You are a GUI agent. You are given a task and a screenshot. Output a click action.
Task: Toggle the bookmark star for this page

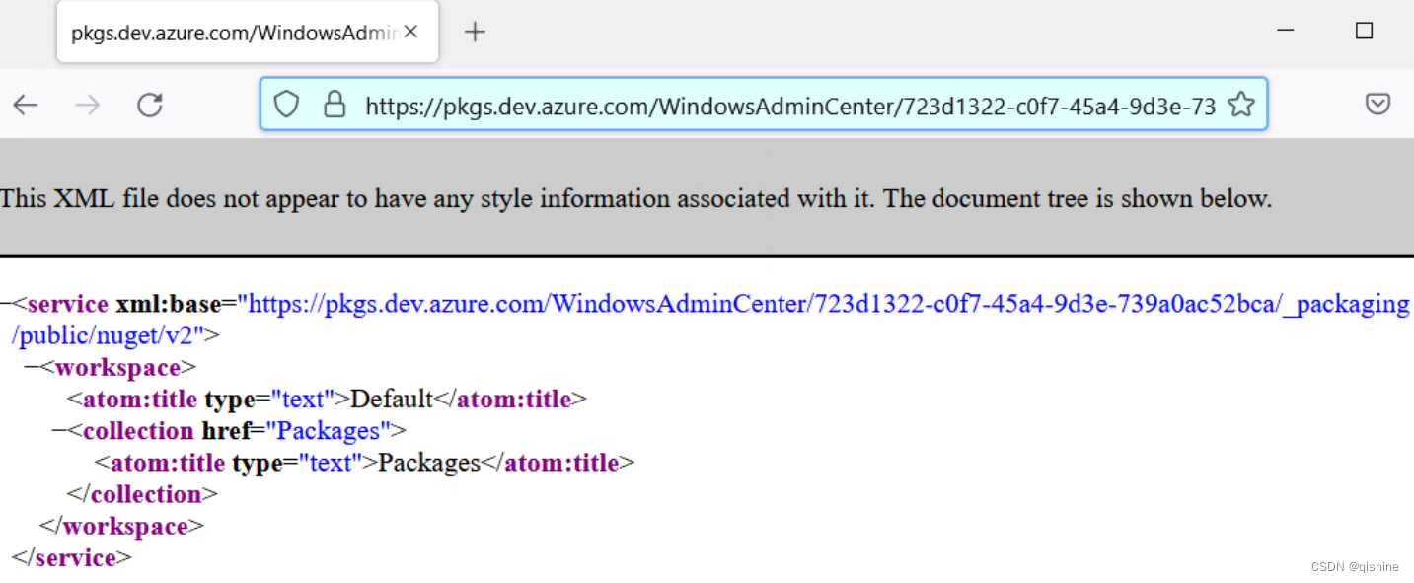[1240, 106]
